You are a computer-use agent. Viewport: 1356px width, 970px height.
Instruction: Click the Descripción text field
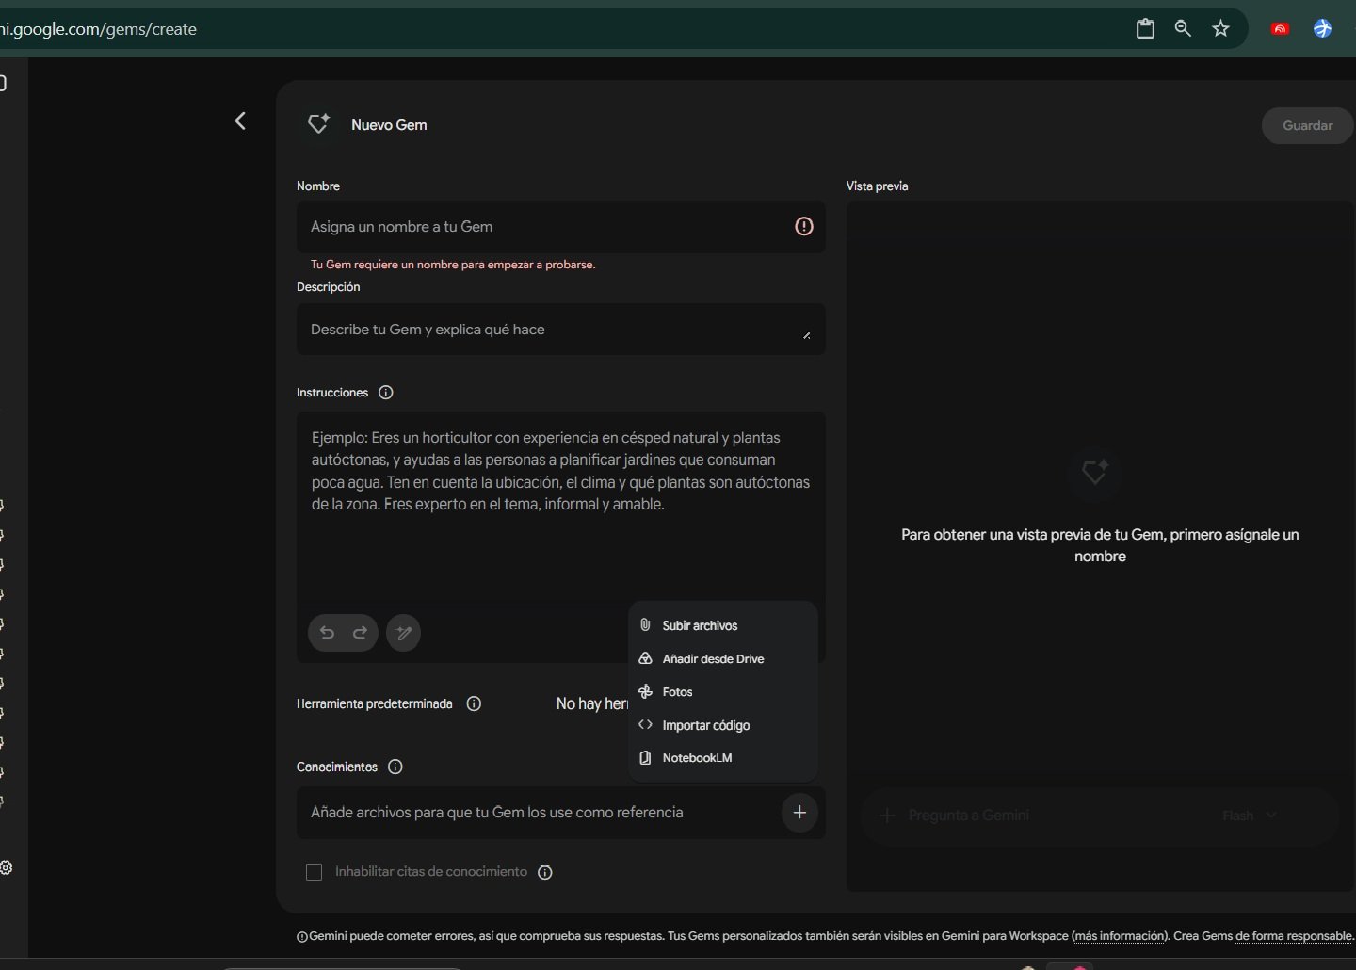pyautogui.click(x=560, y=329)
